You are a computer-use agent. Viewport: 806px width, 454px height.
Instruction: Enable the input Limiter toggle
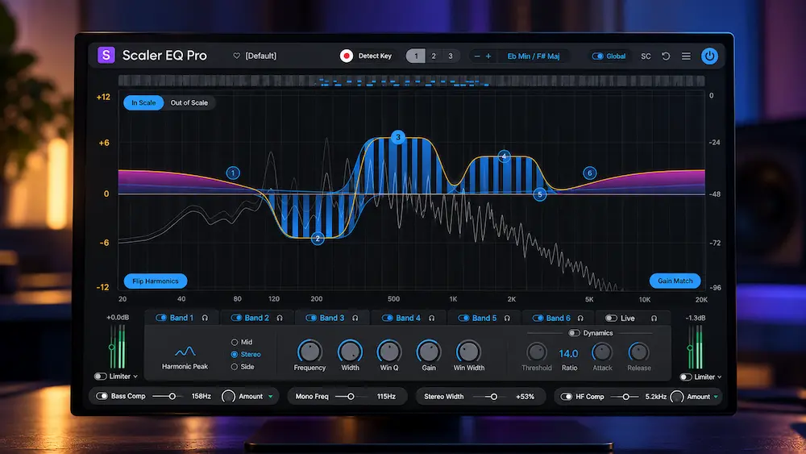coord(100,377)
